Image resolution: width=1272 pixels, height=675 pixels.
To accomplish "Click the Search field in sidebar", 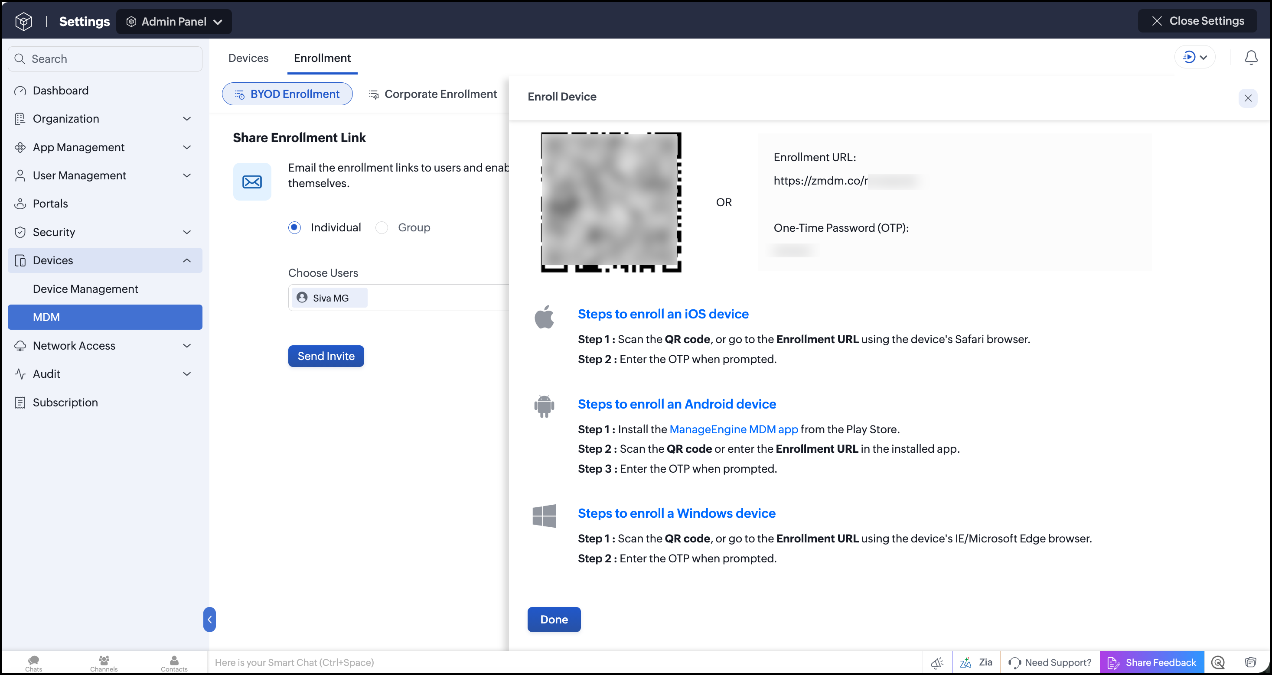I will [105, 59].
